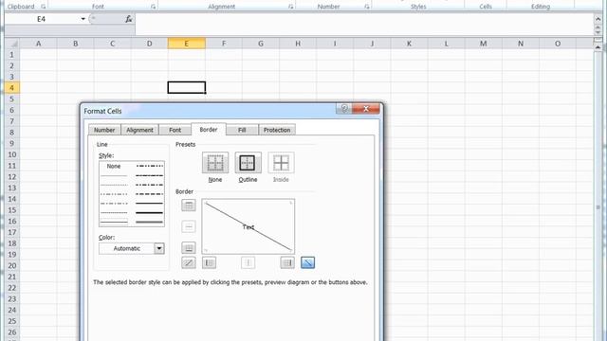Select the Border tab
The height and width of the screenshot is (341, 607).
pos(209,130)
